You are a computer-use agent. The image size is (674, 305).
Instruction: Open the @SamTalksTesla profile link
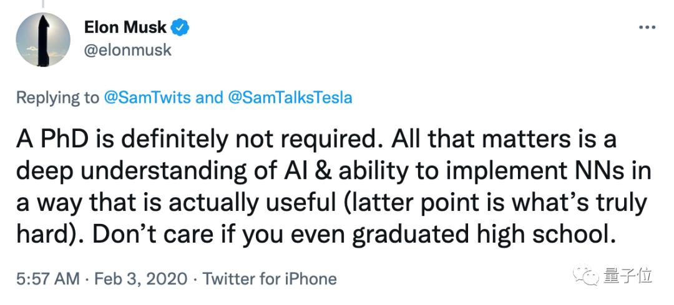pos(290,97)
